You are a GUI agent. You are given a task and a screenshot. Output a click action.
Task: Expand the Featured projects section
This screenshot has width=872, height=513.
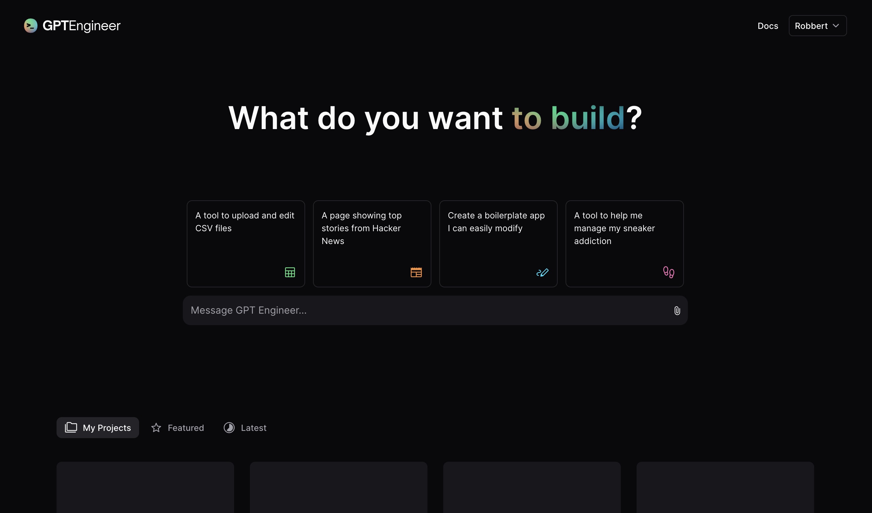(x=177, y=428)
